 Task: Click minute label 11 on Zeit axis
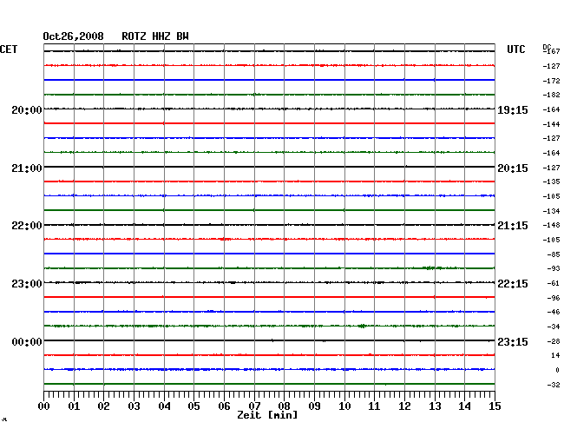point(374,406)
